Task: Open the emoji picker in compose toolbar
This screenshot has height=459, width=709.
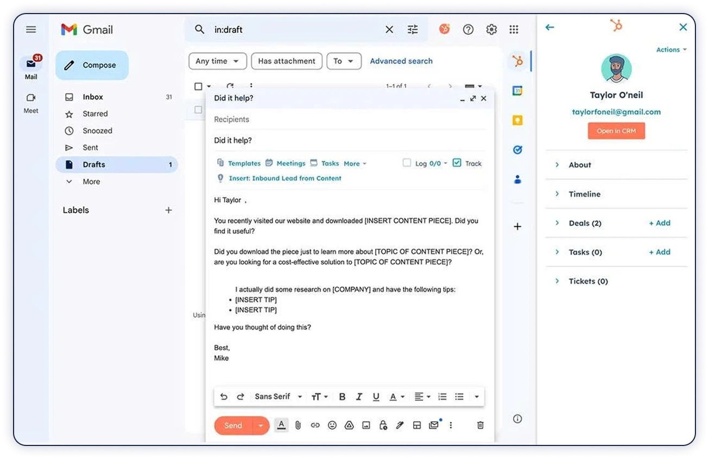Action: pyautogui.click(x=332, y=425)
